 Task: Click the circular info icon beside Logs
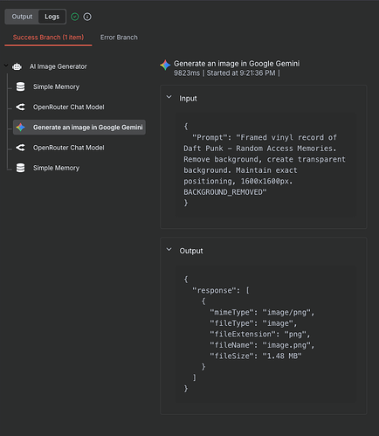coord(87,17)
